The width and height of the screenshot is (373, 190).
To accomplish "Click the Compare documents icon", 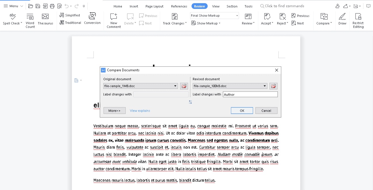I will pos(324,17).
